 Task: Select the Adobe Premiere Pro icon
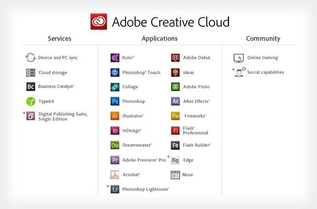tap(115, 160)
